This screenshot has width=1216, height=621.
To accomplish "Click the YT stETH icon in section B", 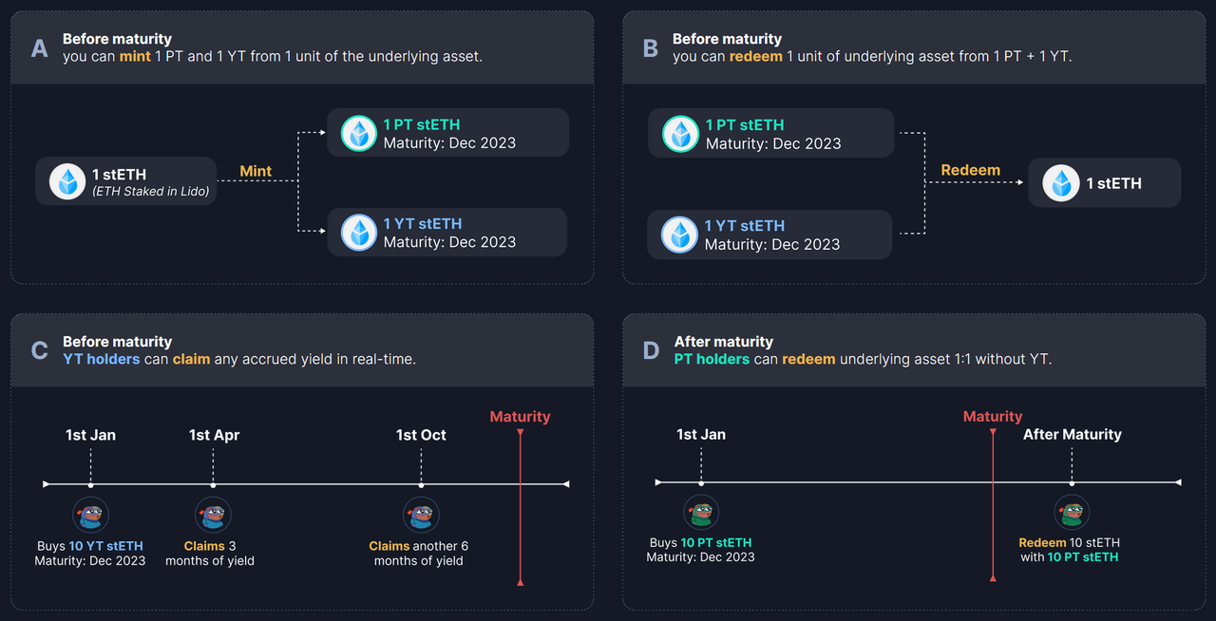I will [x=680, y=235].
